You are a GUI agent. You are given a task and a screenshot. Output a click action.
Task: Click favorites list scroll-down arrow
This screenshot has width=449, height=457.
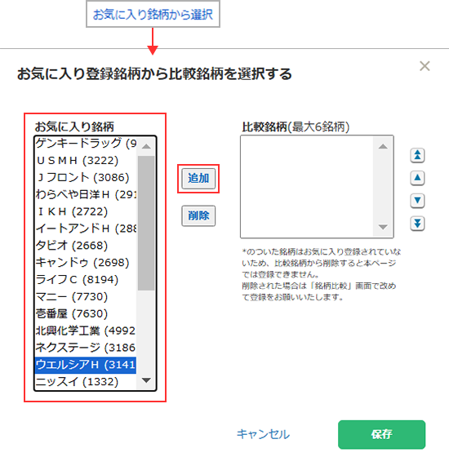click(146, 380)
